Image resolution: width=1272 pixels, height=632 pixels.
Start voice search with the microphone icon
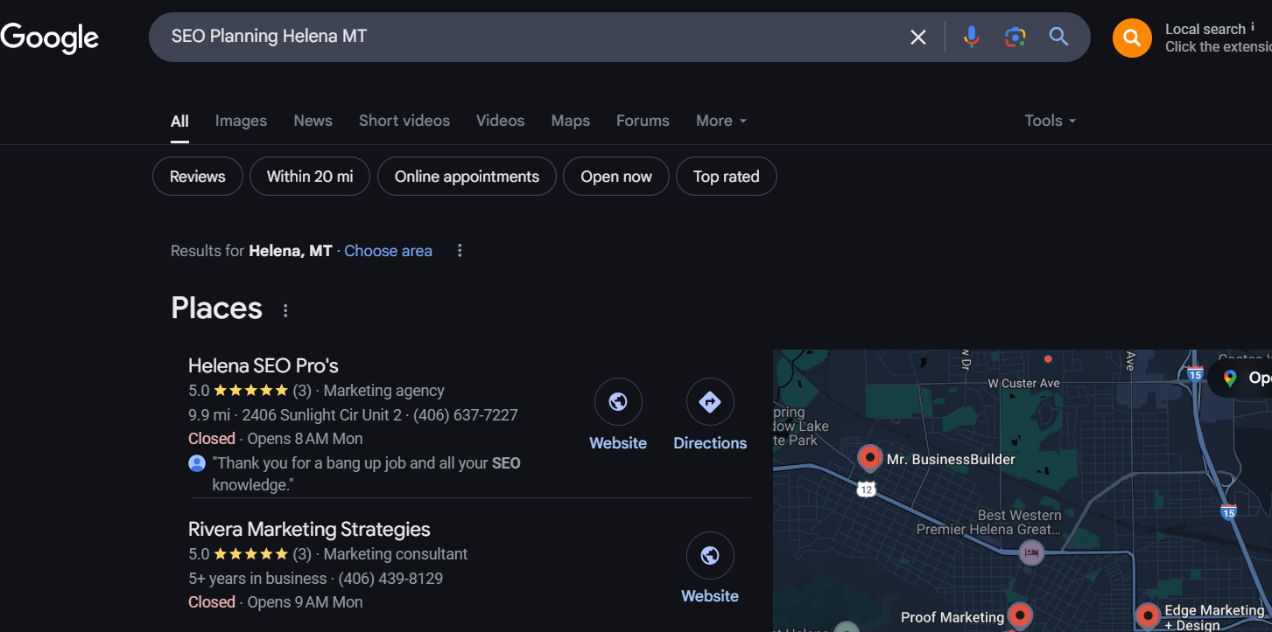coord(971,37)
